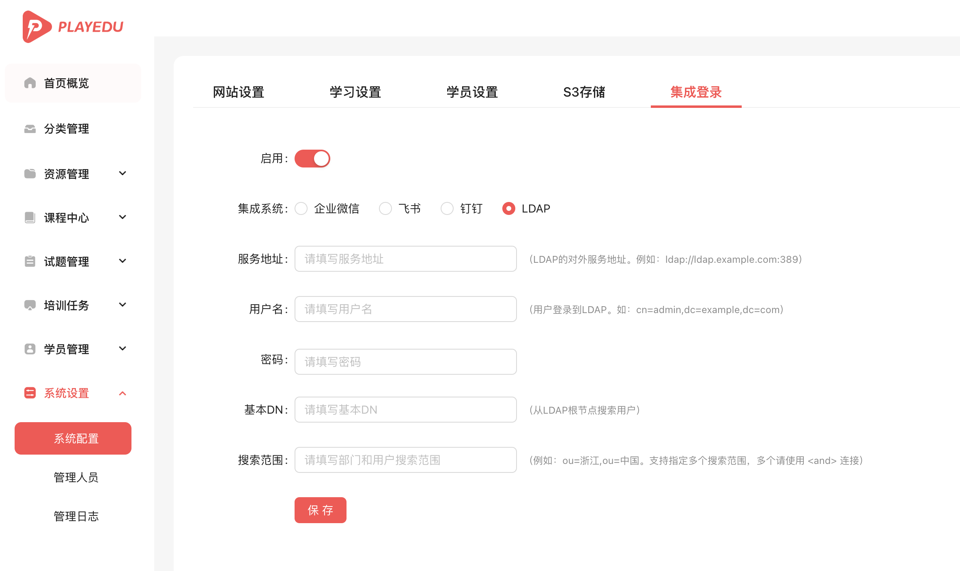Click the PlayEdu logo icon

pyautogui.click(x=37, y=27)
